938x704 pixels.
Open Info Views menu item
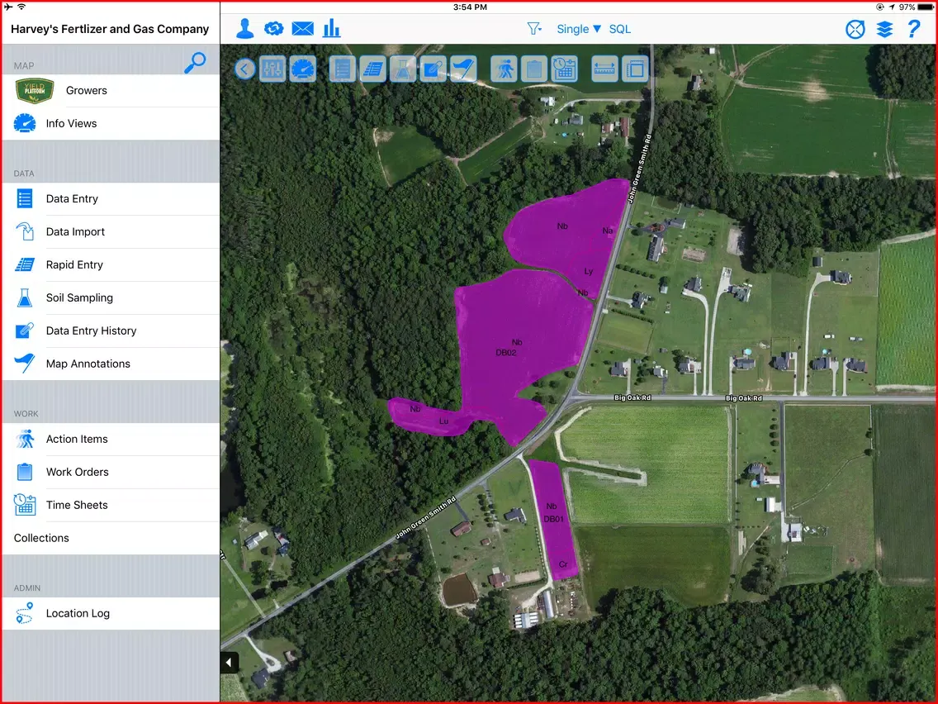(111, 123)
